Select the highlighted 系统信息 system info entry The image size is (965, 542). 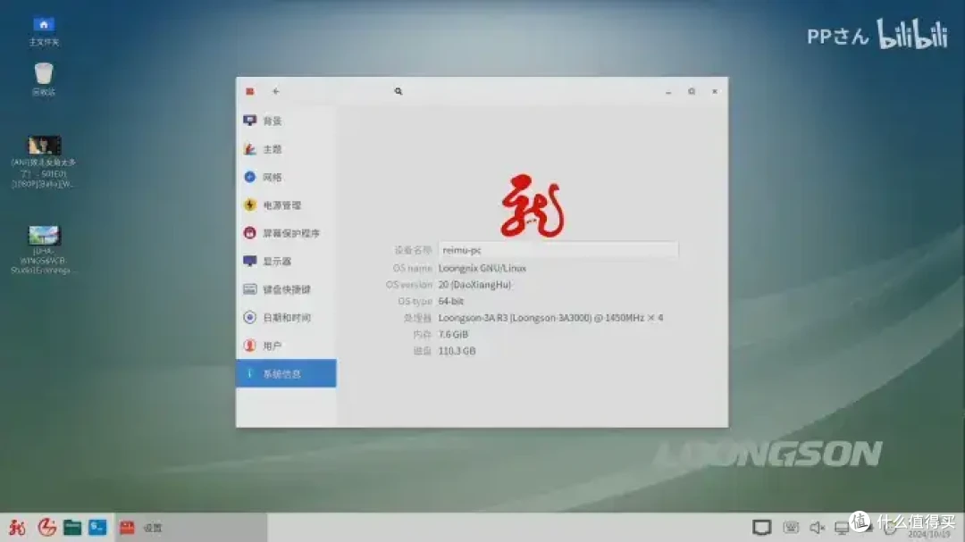point(286,373)
